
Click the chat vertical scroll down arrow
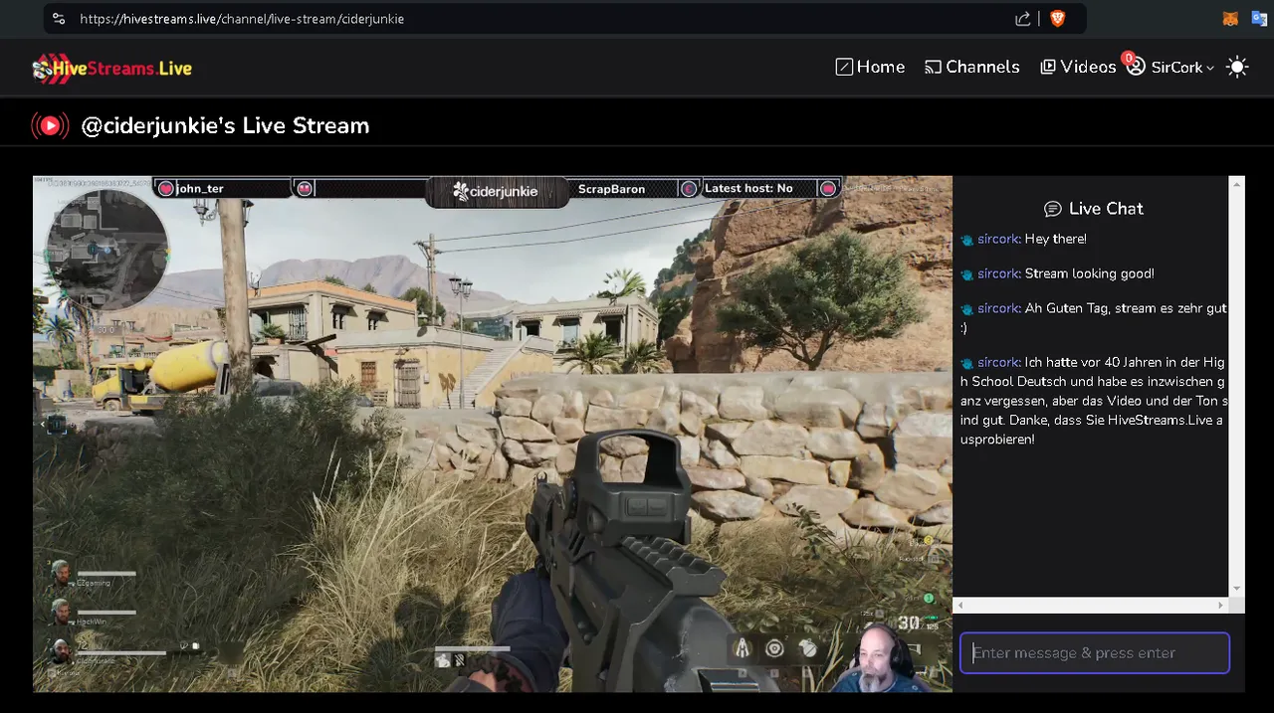click(1236, 589)
